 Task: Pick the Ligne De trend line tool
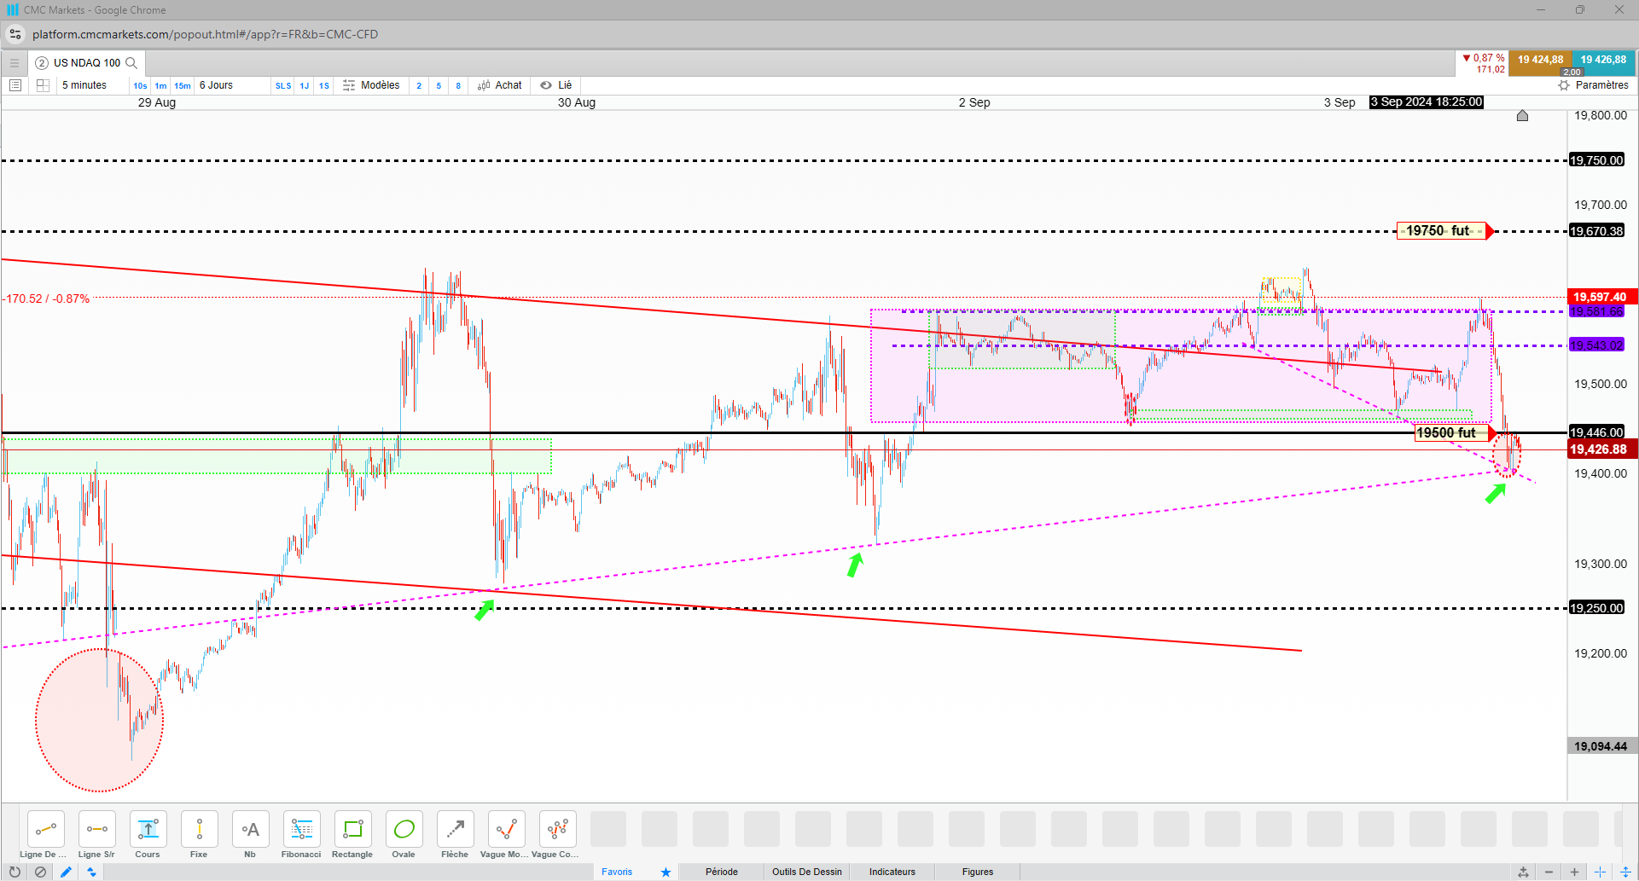[45, 835]
